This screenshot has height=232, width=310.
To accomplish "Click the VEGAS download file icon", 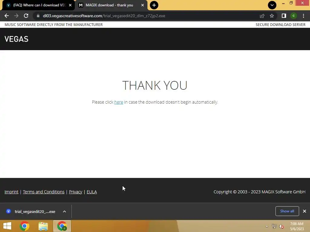I will click(8, 211).
